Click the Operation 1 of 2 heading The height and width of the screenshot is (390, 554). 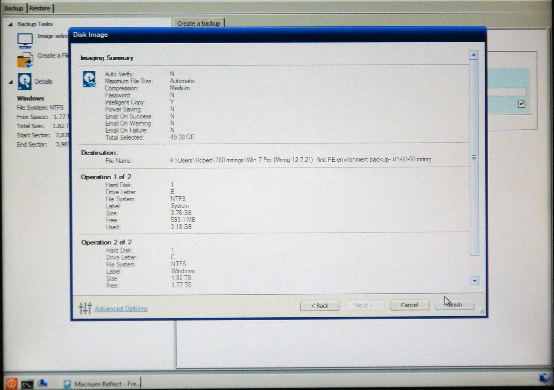pyautogui.click(x=106, y=177)
